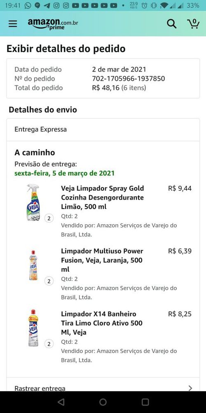Open Limpador Multiuso Power Fusion product link
Image resolution: width=206 pixels, height=413 pixels.
tap(102, 260)
